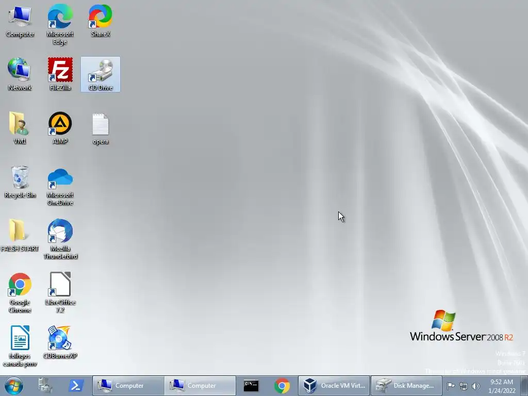
Task: Select the CDBurnerXP shortcut
Action: coord(60,342)
